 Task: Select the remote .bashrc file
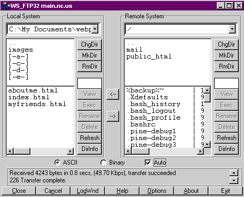[x=141, y=124]
